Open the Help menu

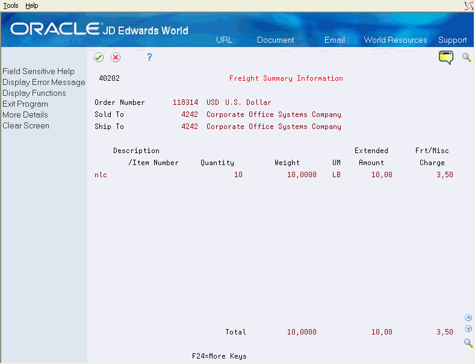click(x=32, y=5)
